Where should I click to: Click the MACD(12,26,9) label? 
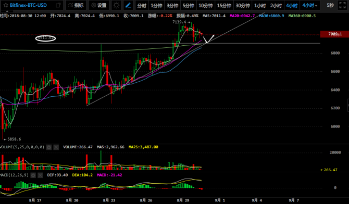tap(14, 175)
